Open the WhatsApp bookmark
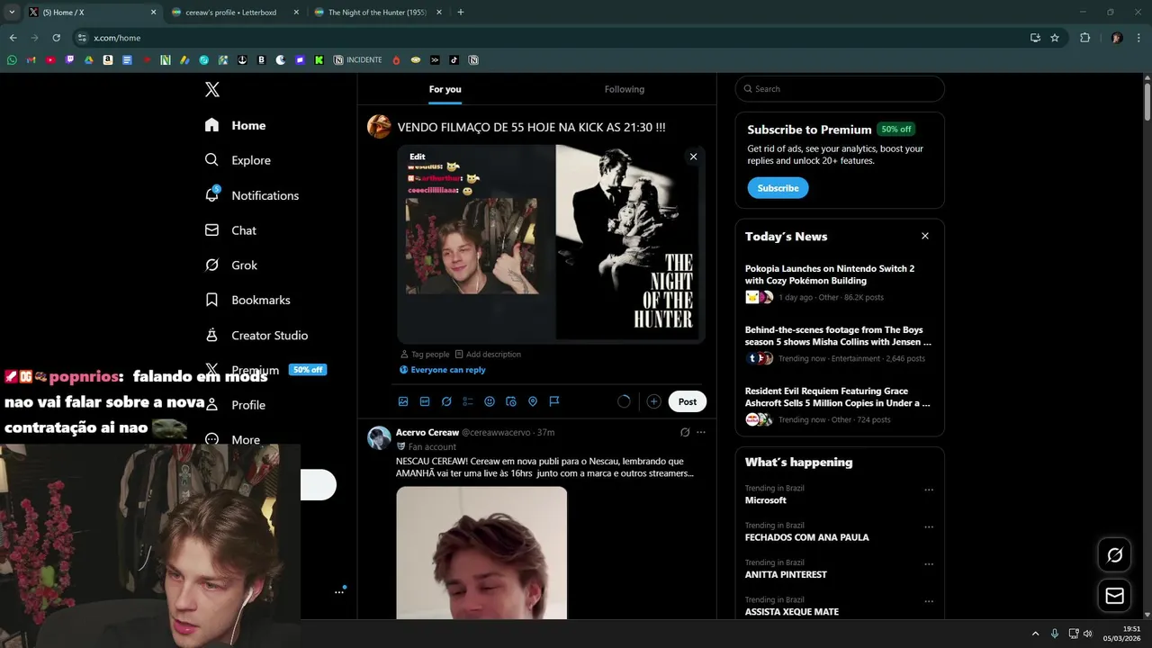The image size is (1152, 648). 12,60
